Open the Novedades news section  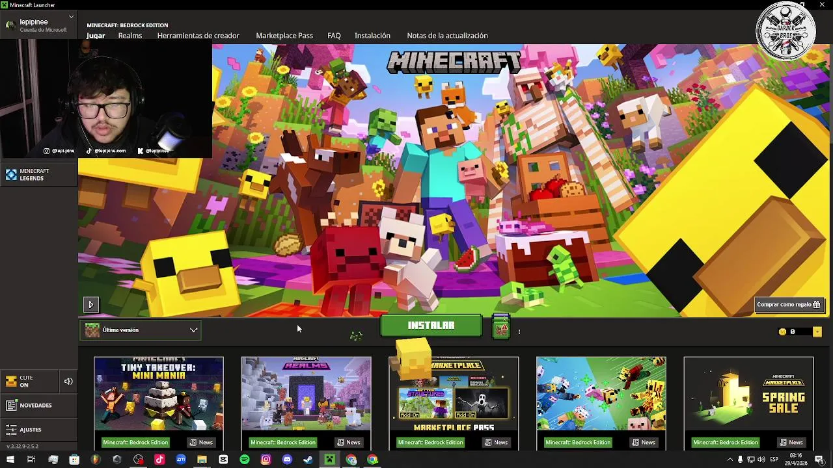click(x=38, y=405)
